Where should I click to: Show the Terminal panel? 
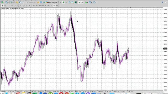pyautogui.click(x=20, y=2)
